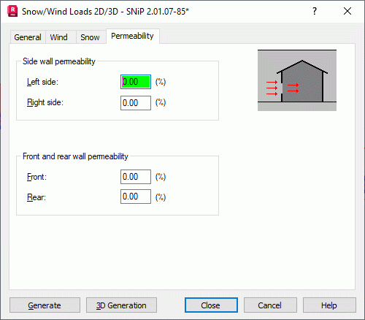Open the Wind tab
This screenshot has height=320, width=365.
(59, 37)
